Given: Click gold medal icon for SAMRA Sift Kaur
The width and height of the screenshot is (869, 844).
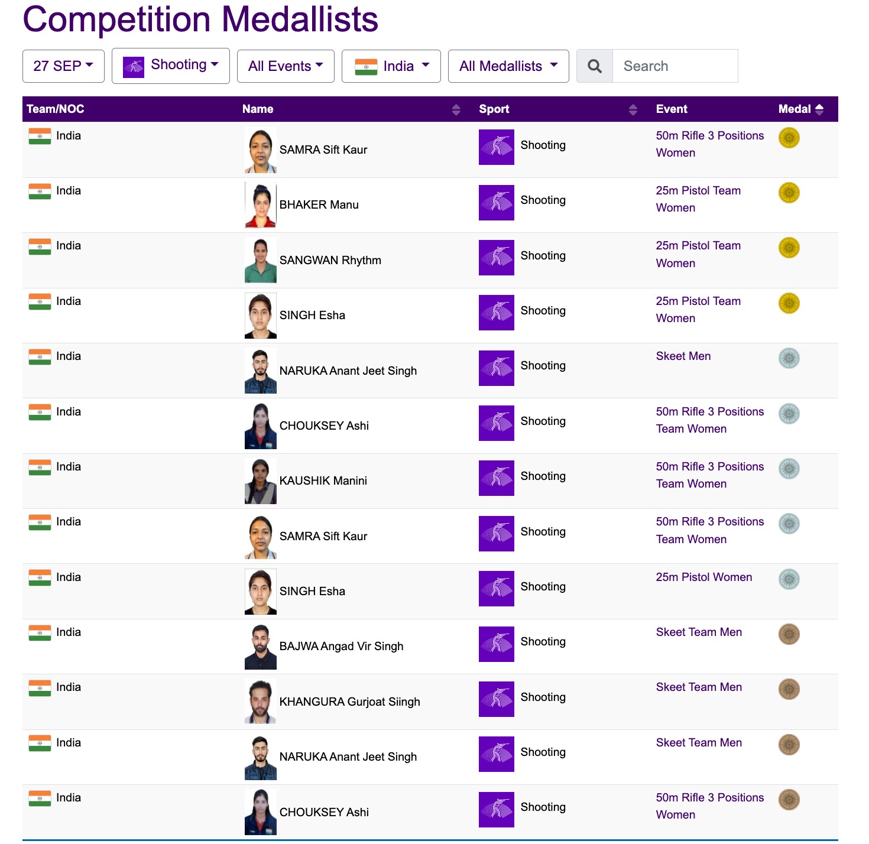Looking at the screenshot, I should point(789,138).
